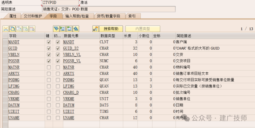Check initial value box for DATUM
This screenshot has height=128, width=255.
(58, 105)
